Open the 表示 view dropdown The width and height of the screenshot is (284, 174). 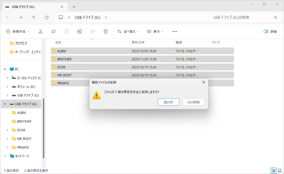(x=155, y=32)
